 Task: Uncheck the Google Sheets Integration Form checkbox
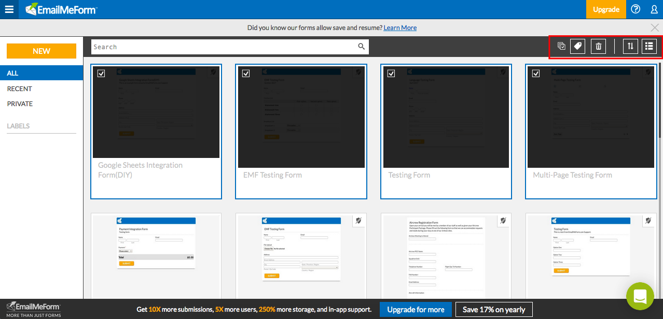(x=101, y=74)
